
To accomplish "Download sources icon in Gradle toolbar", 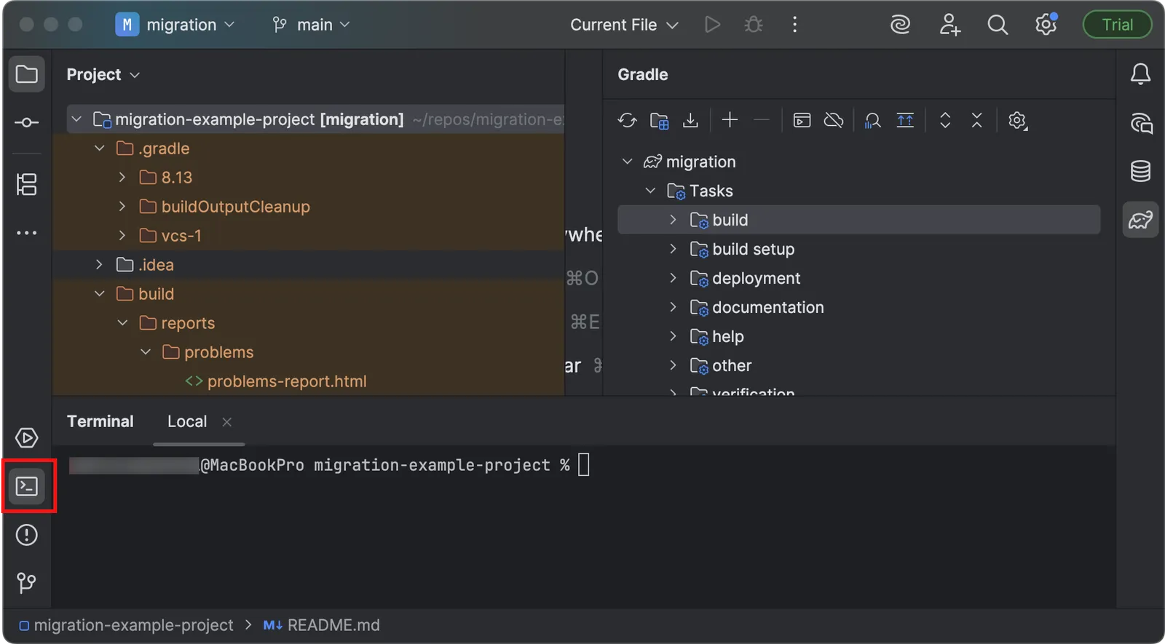I will pos(690,121).
